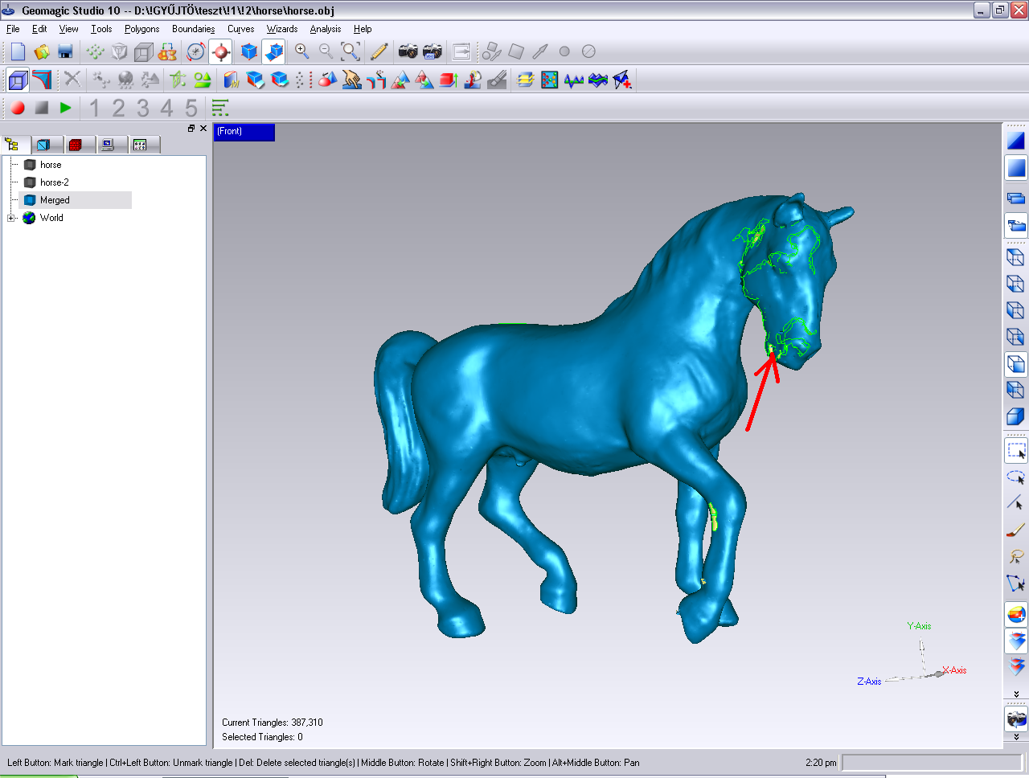This screenshot has width=1029, height=778.
Task: Select the Merged object in model tree
Action: point(55,200)
